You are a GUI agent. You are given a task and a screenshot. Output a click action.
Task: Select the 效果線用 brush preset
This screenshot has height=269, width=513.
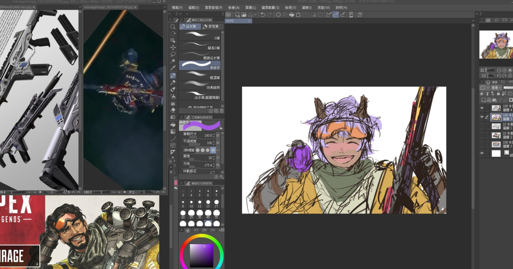point(200,85)
